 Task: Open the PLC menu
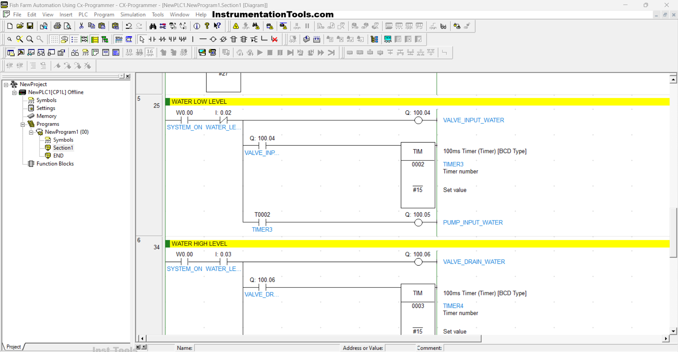83,14
